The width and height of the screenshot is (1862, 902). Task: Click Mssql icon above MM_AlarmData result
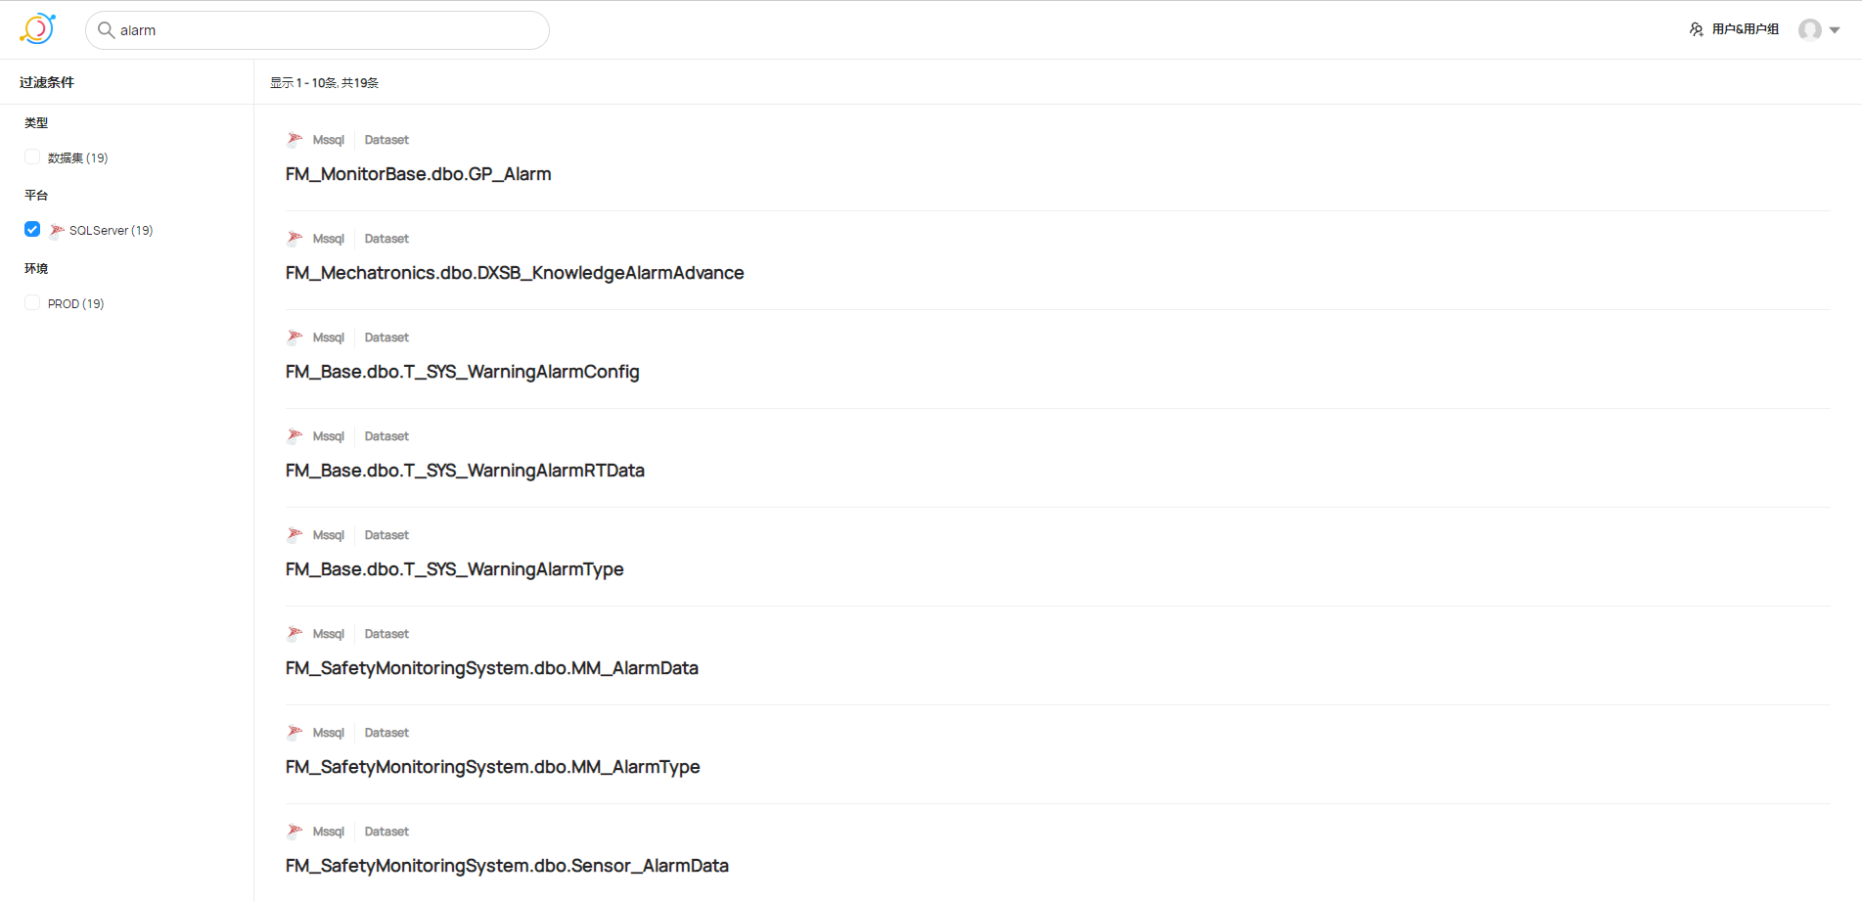pos(295,634)
